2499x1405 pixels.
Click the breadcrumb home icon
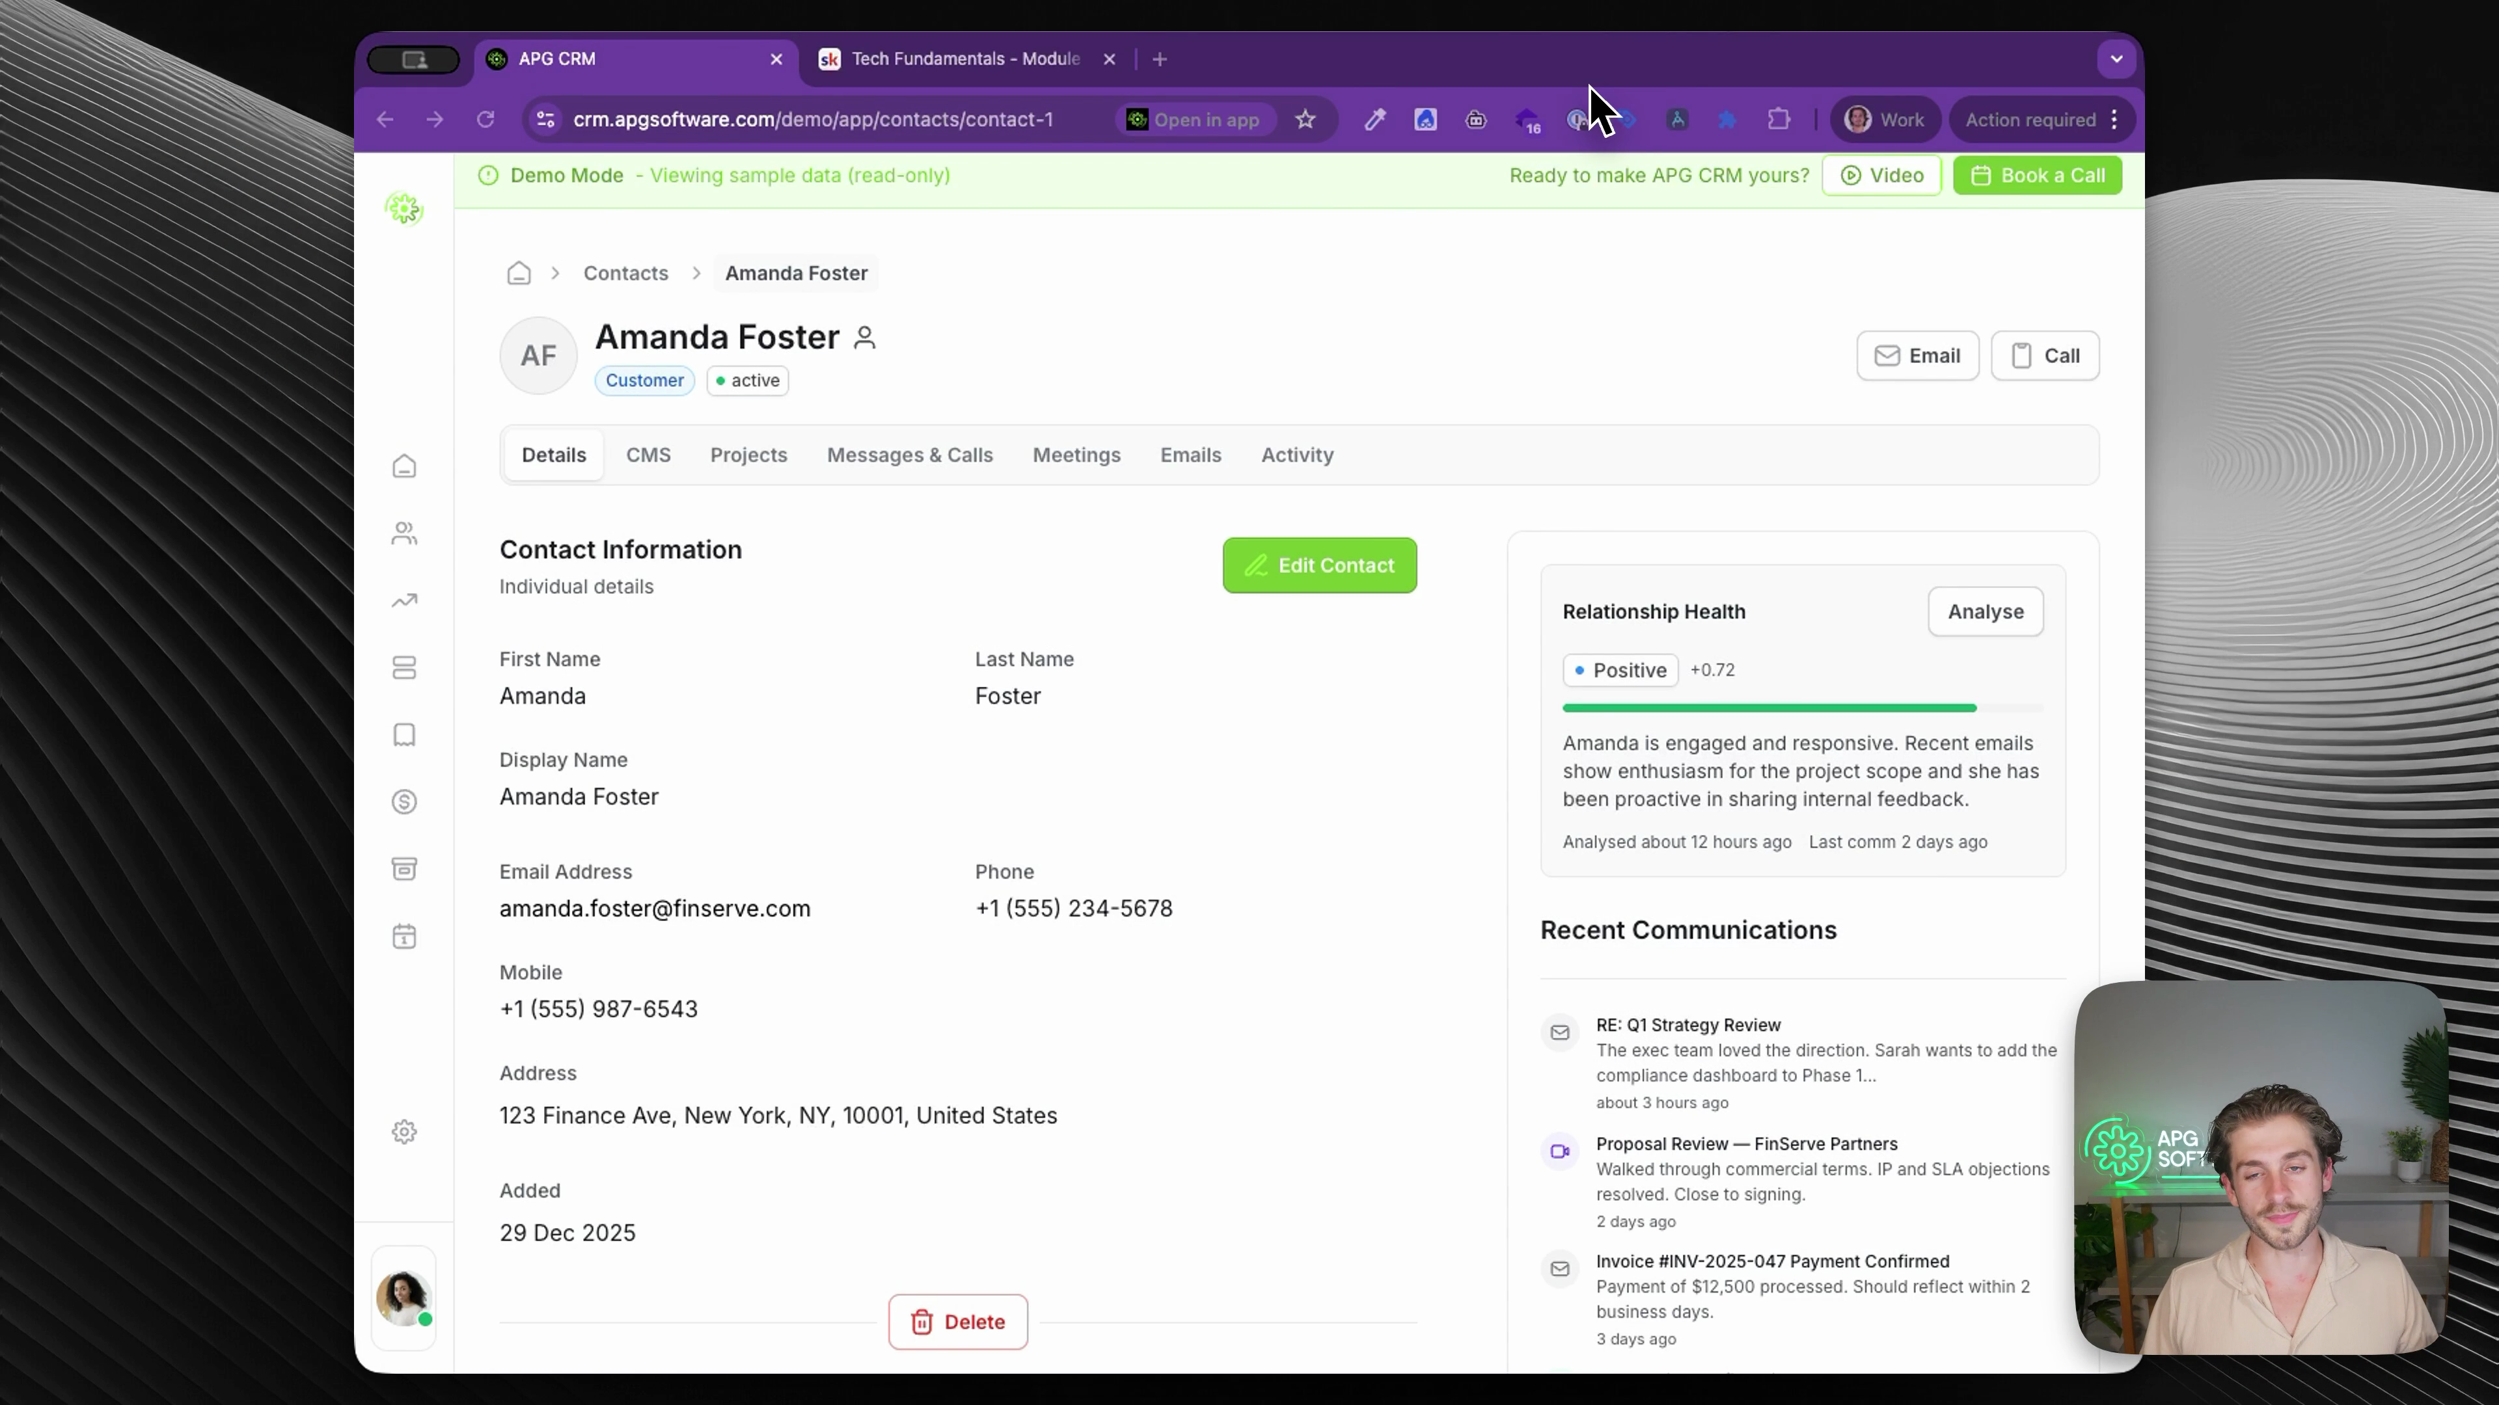click(519, 273)
